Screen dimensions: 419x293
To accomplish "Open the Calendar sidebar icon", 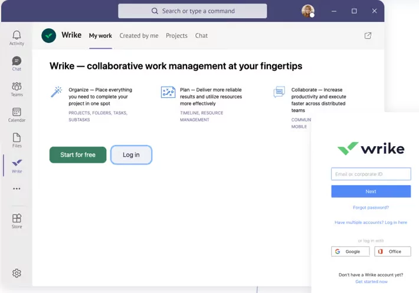I will (17, 114).
